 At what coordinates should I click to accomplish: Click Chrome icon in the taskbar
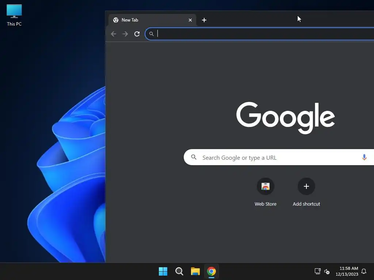pos(211,271)
